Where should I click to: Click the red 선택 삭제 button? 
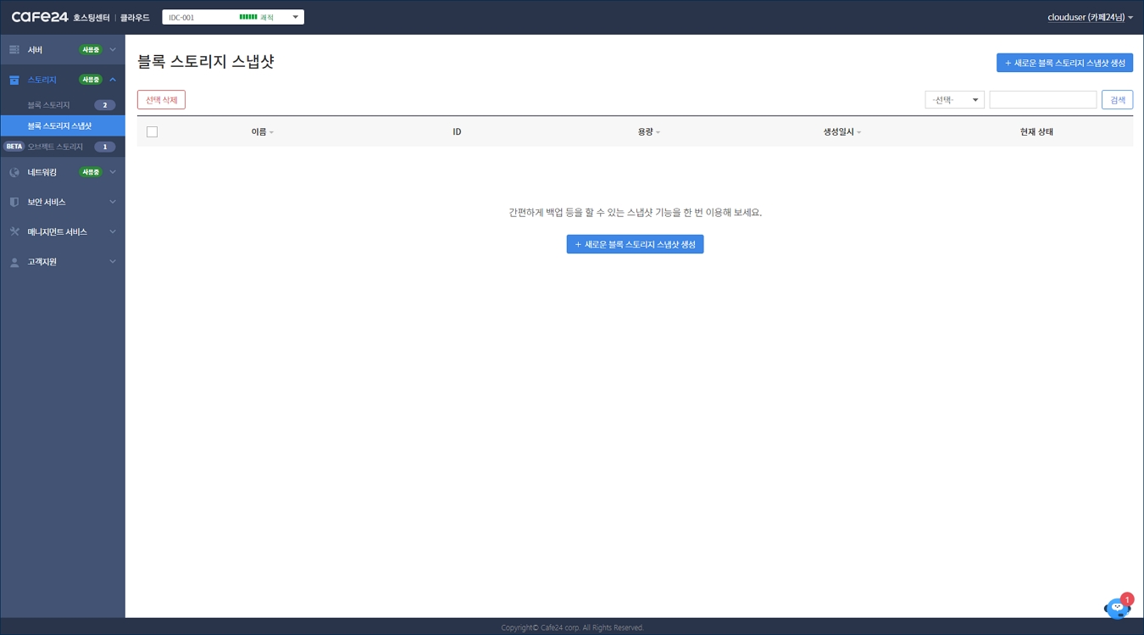[x=161, y=100]
